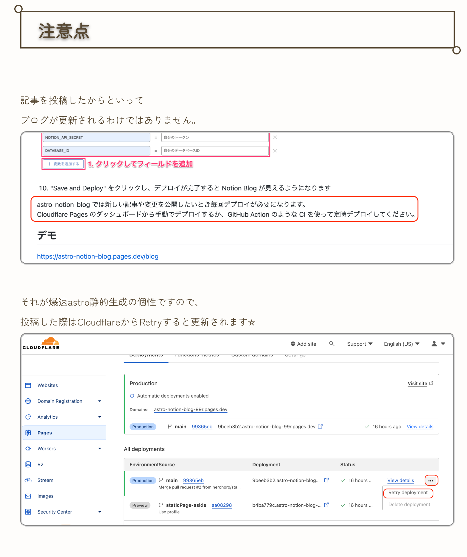
Task: Click the search magnifier icon in Cloudflare header
Action: coord(331,344)
